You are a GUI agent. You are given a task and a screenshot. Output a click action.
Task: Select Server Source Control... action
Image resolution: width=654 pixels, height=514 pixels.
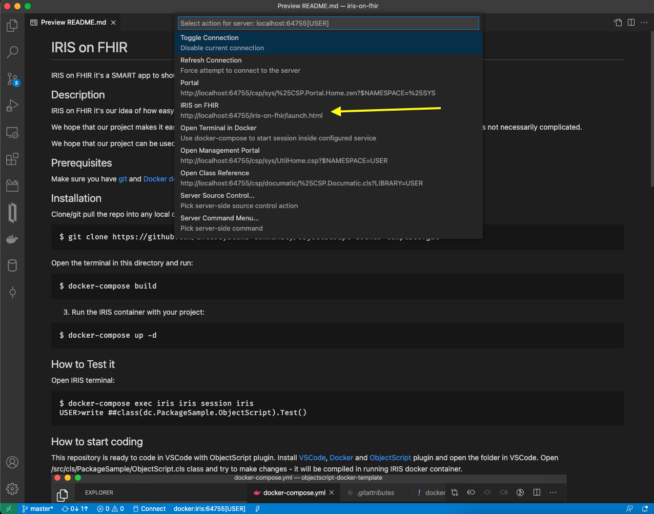(328, 200)
